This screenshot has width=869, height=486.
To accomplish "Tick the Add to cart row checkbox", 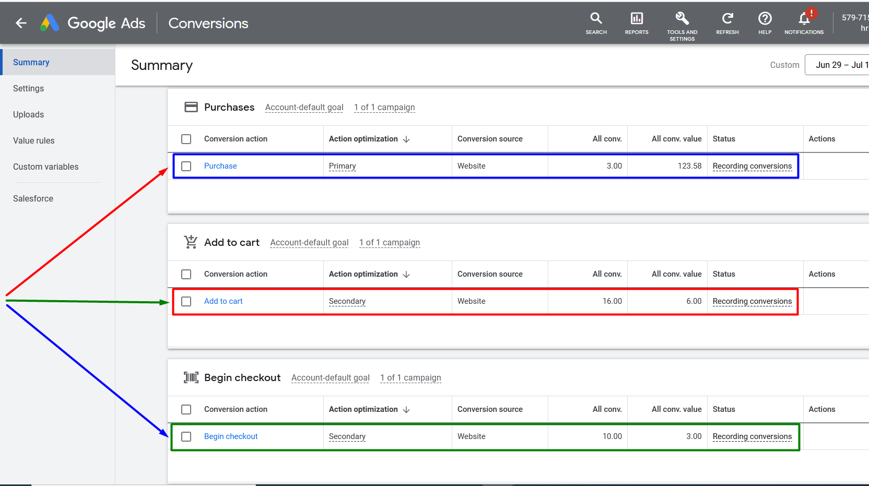I will 186,301.
